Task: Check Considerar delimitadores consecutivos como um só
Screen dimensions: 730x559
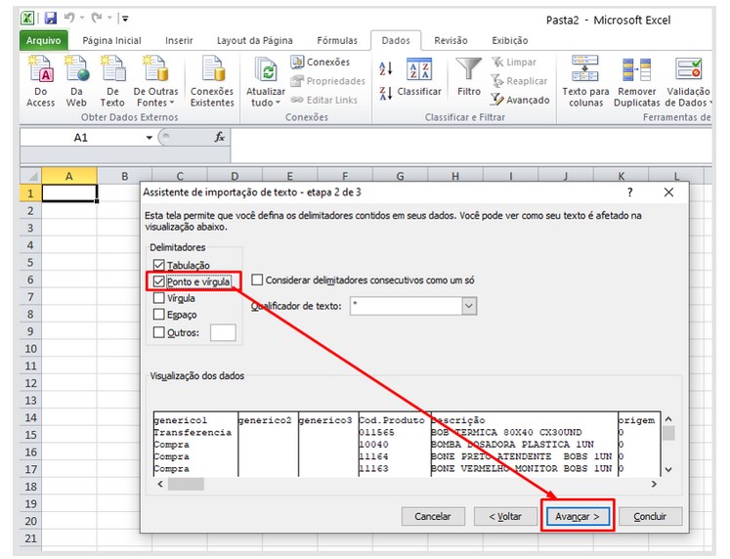Action: coord(257,279)
